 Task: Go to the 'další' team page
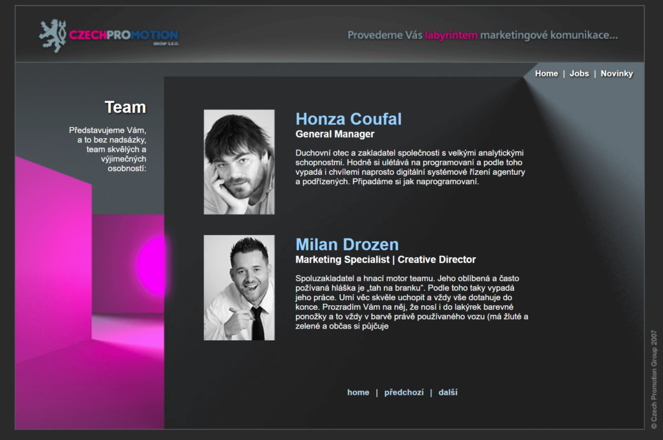click(x=448, y=393)
